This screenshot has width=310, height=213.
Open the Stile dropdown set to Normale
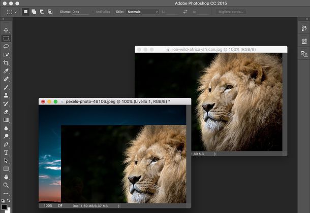(142, 11)
